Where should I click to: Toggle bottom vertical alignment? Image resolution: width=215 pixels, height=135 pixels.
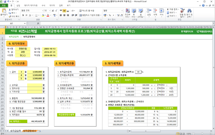tap(68, 10)
